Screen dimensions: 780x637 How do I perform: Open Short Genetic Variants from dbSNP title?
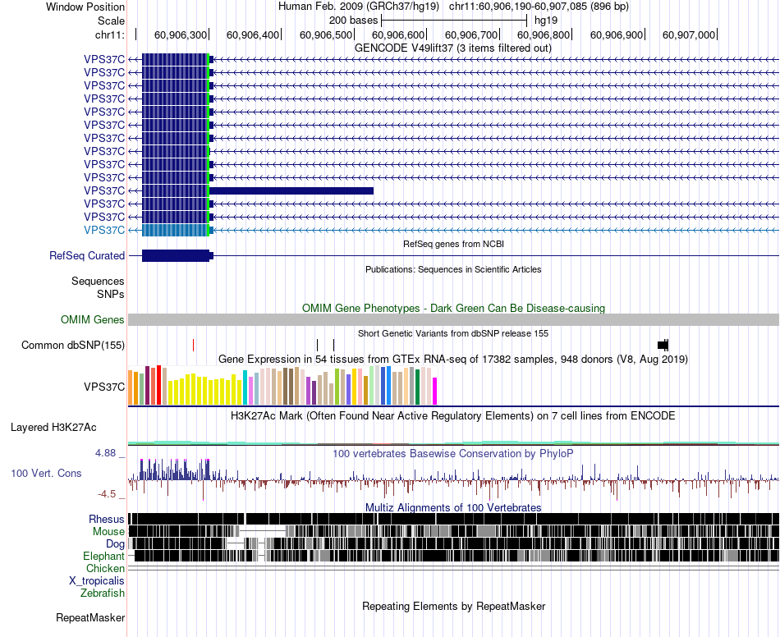[453, 333]
